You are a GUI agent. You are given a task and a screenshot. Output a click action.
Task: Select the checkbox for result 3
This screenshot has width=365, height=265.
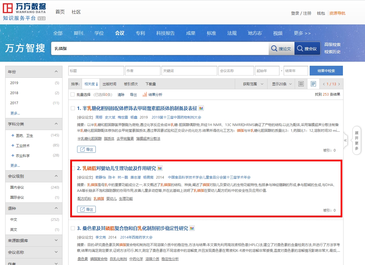[73, 228]
